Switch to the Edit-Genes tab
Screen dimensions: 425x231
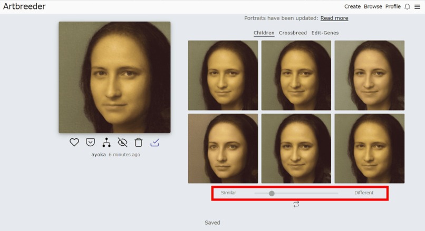click(x=325, y=33)
